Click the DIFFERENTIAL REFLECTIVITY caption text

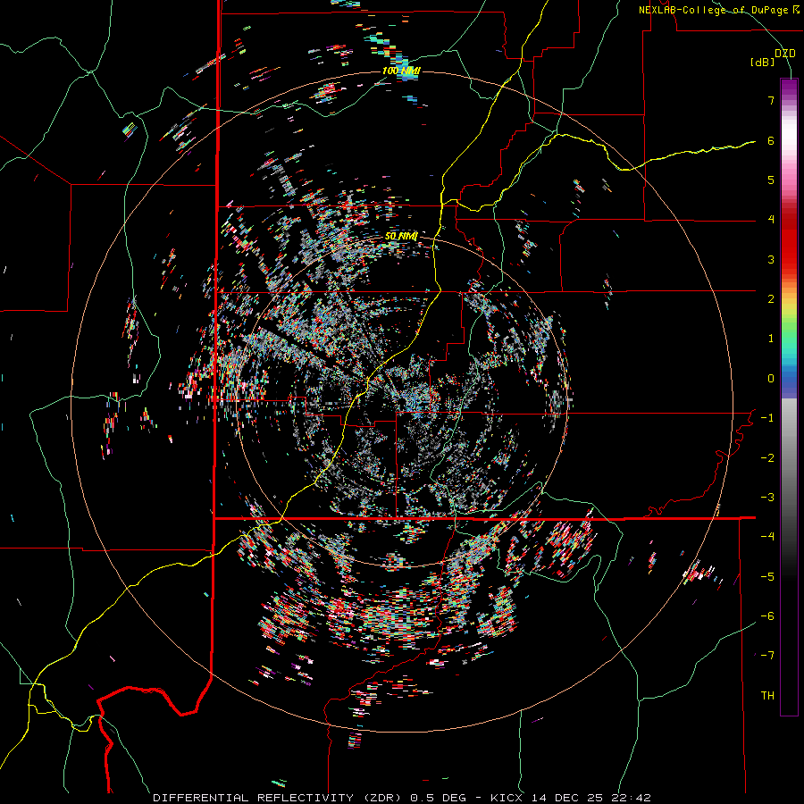[254, 798]
